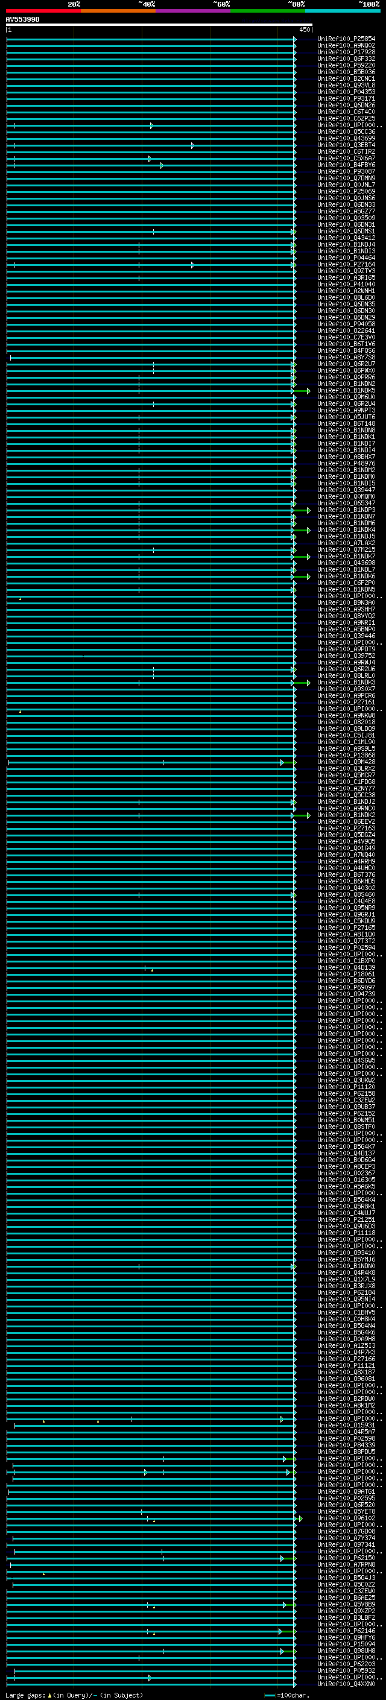Select the UniRef100_Q4SGW5 label
386x1700 pixels.
point(346,1061)
